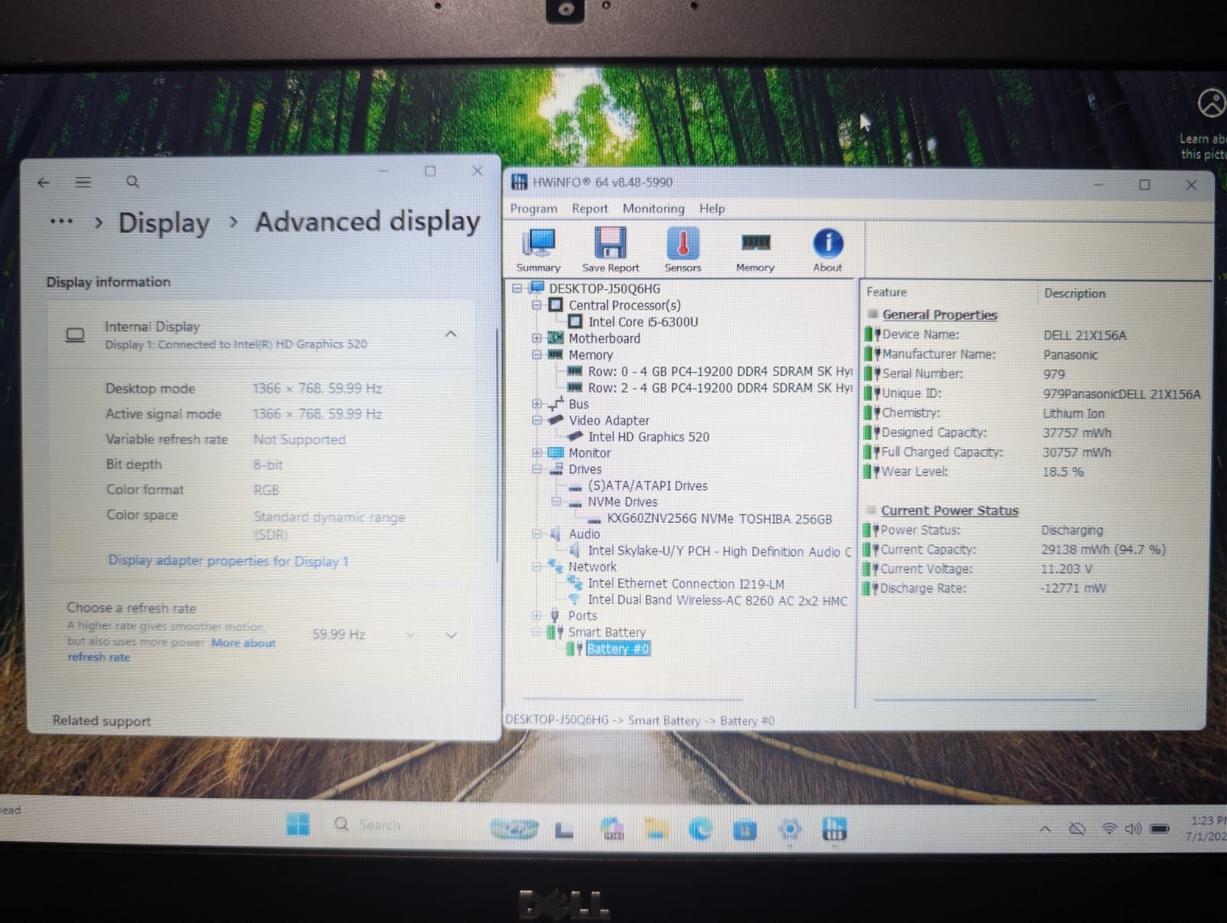This screenshot has height=923, width=1227.
Task: Collapse the Central Processor(s) branch
Action: pyautogui.click(x=537, y=305)
